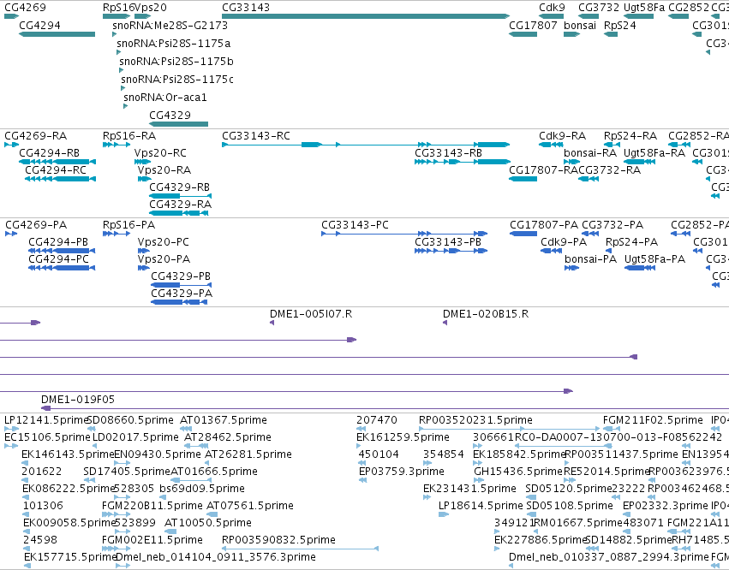Click the CG4294-PB protein label

coord(58,242)
